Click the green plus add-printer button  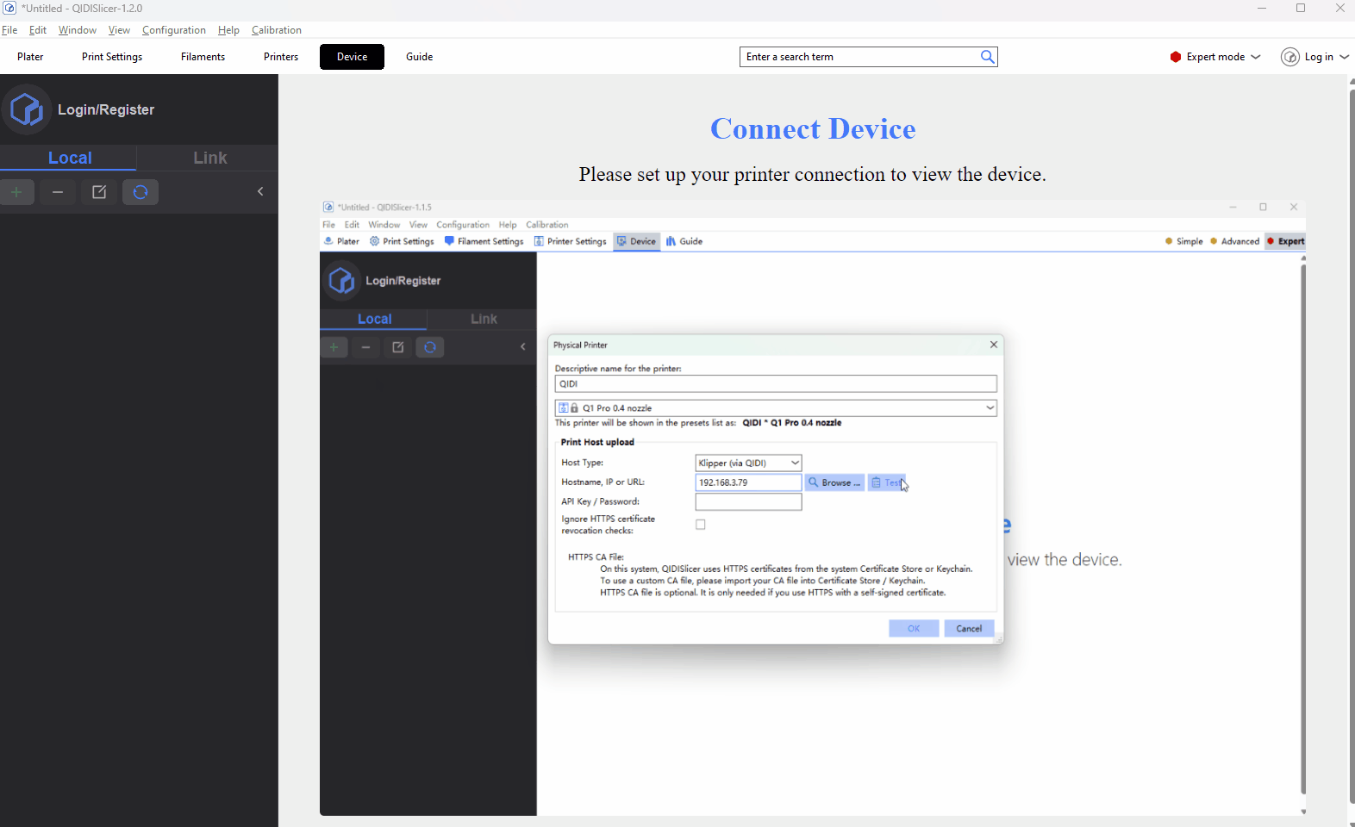(16, 192)
